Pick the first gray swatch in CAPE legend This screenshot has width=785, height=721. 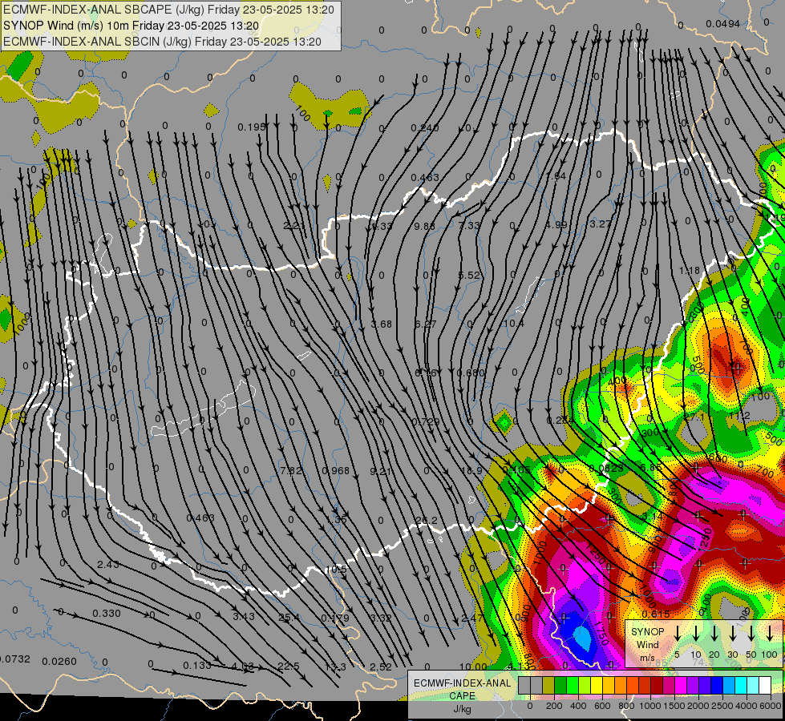coord(524,686)
